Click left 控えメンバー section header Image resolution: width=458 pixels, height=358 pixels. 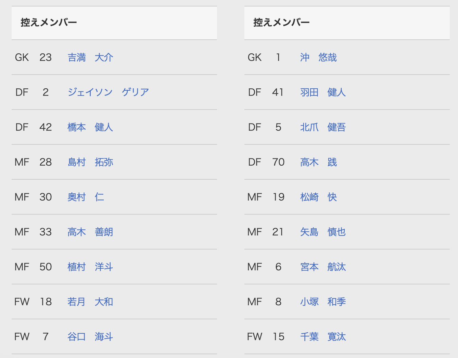coord(114,23)
